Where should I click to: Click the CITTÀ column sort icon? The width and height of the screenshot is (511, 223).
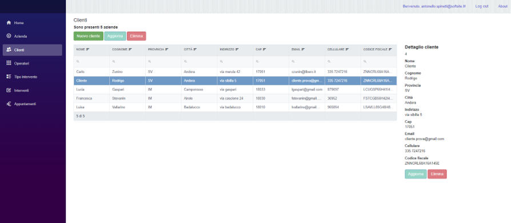pos(195,50)
